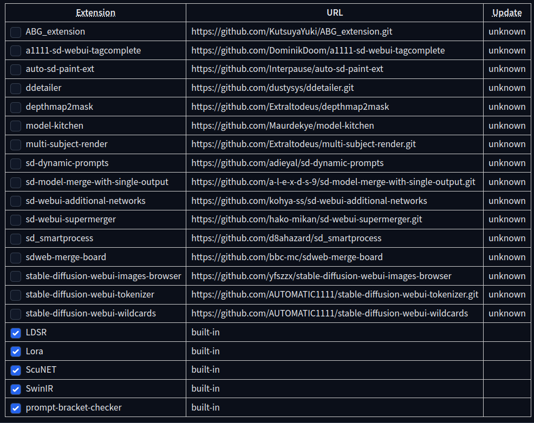Image resolution: width=534 pixels, height=423 pixels.
Task: Sort table by the Extension column
Action: coord(95,12)
